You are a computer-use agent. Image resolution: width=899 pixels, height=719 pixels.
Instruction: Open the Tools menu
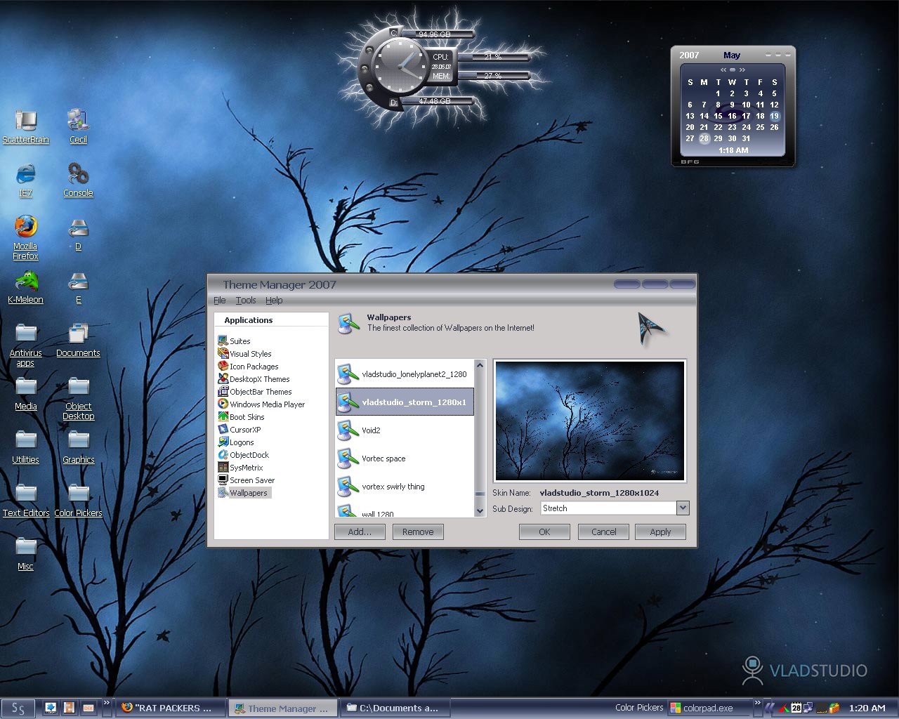point(246,300)
